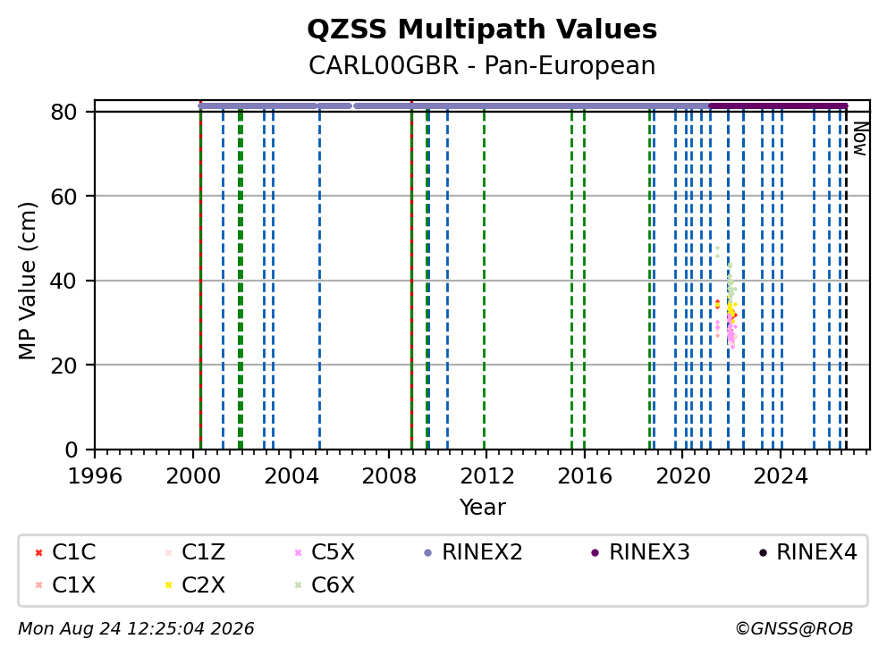The height and width of the screenshot is (656, 887).
Task: Click the C1Z pale pink legend marker
Action: [x=168, y=552]
